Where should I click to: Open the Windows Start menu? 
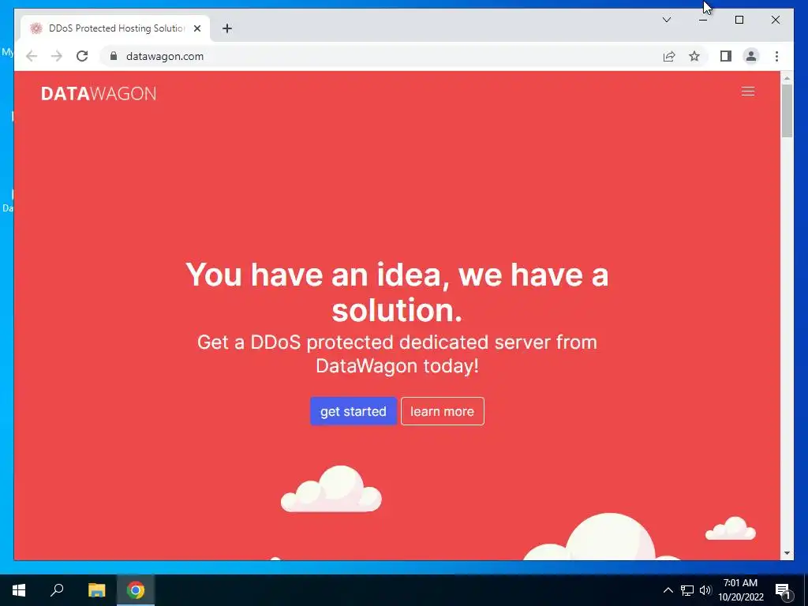coord(19,590)
